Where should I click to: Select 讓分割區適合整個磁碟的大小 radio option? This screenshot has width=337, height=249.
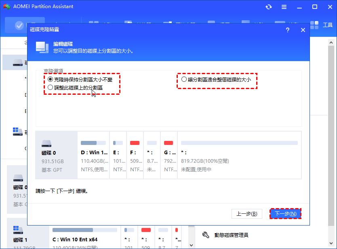coord(216,79)
